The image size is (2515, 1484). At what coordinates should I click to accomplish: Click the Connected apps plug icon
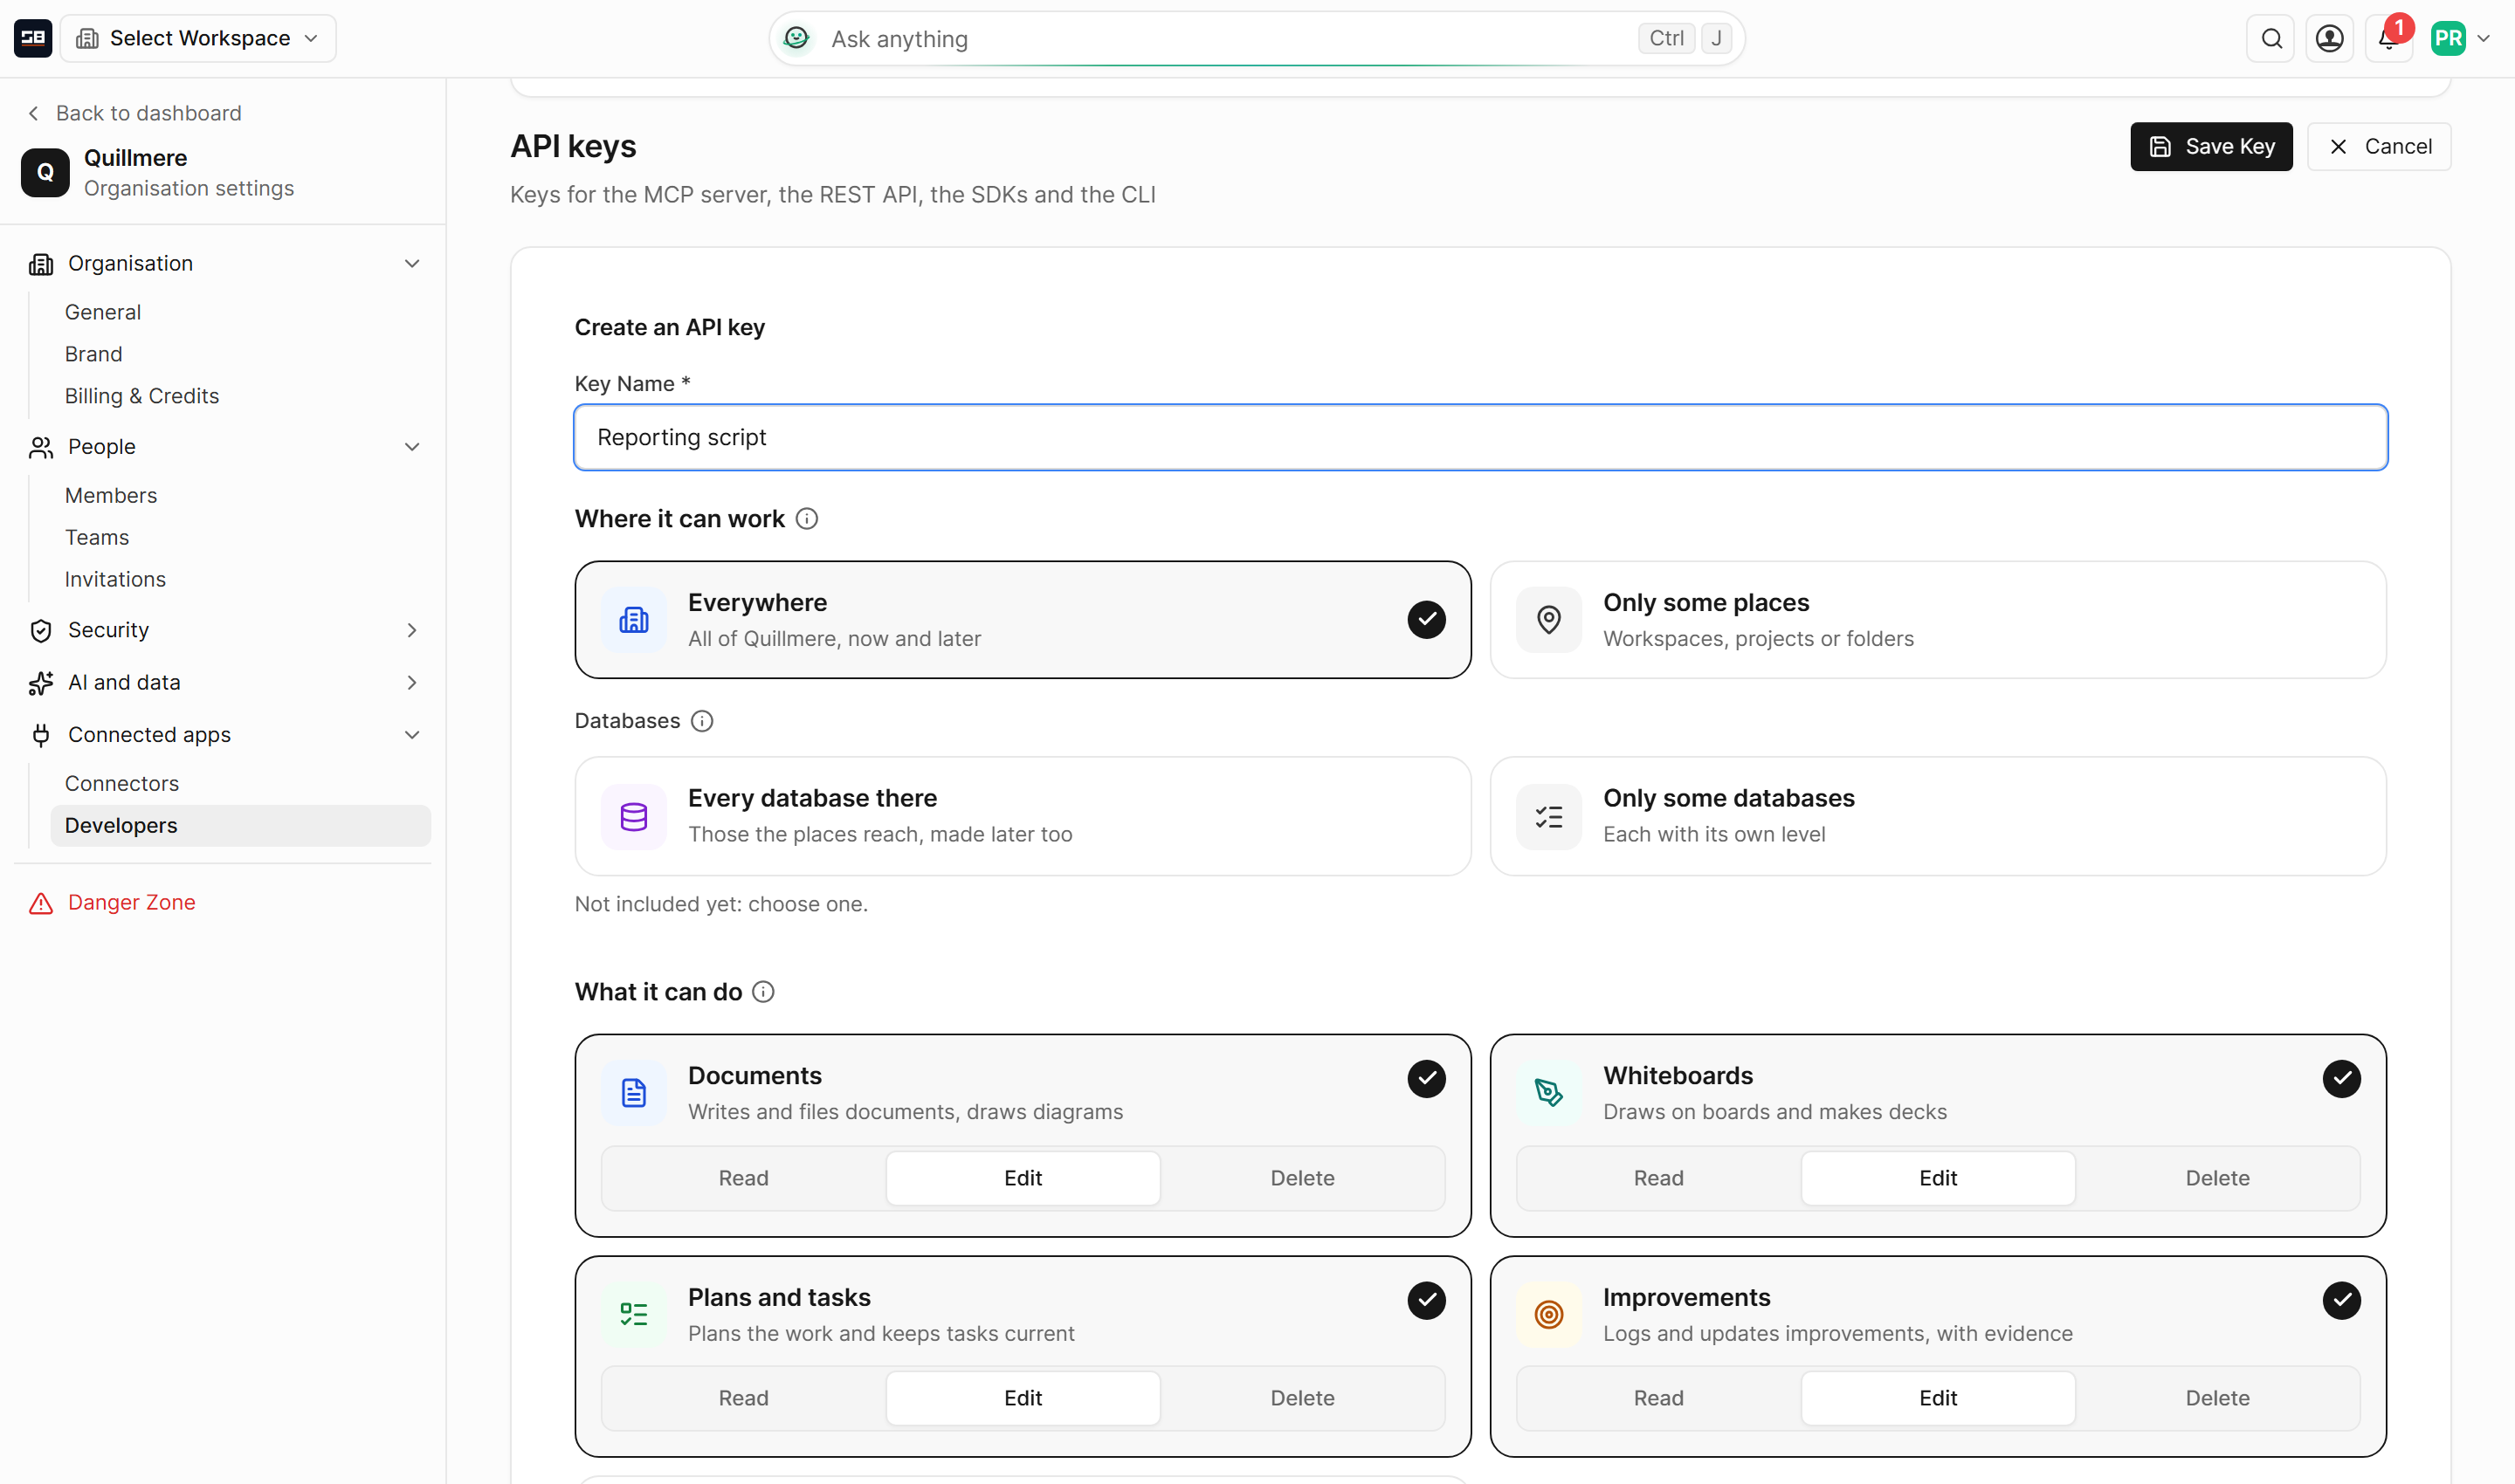41,736
